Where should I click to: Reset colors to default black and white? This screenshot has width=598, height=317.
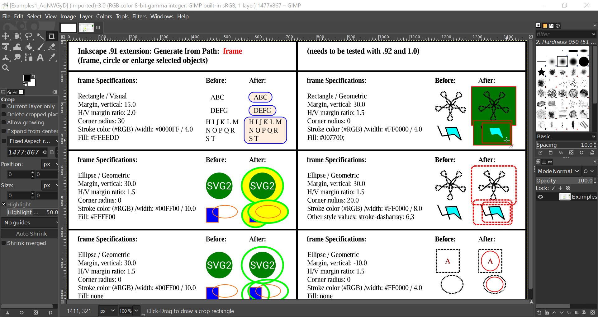coord(25,84)
